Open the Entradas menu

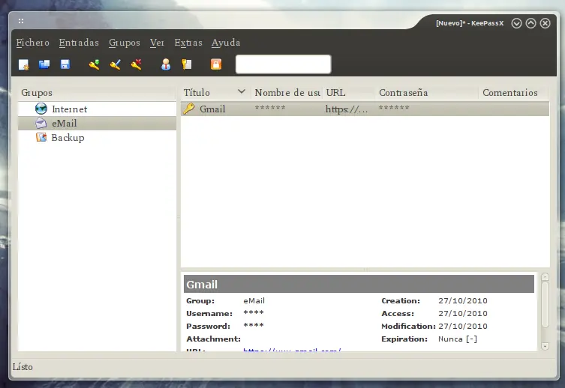pyautogui.click(x=79, y=43)
